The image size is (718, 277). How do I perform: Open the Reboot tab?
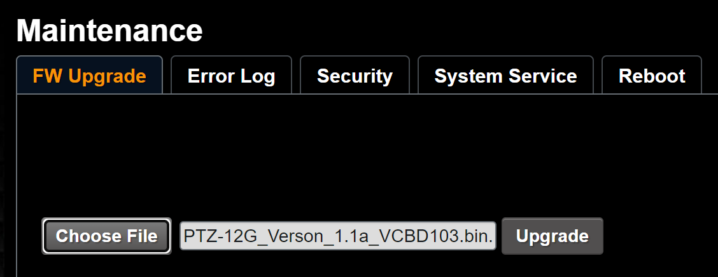tap(652, 76)
